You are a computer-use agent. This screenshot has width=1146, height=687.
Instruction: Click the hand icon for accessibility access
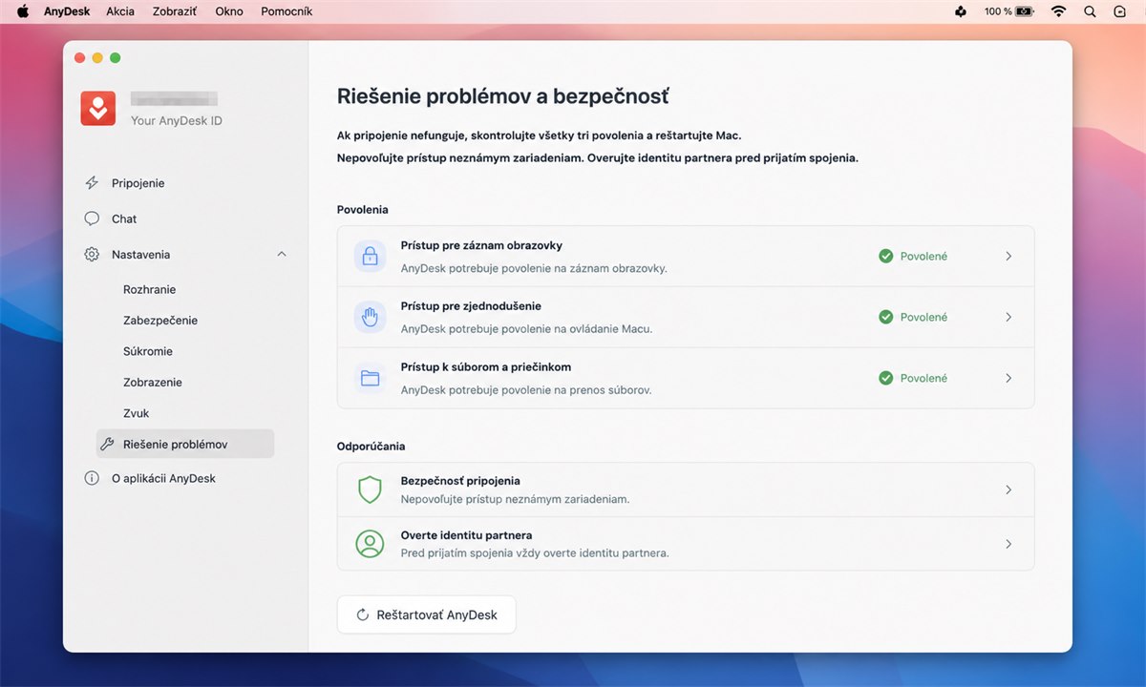click(370, 318)
